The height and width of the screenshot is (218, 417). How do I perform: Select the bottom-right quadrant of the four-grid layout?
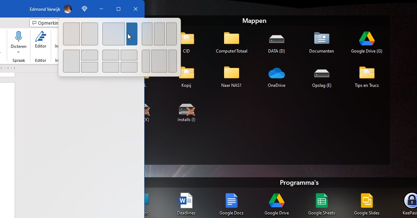click(129, 67)
